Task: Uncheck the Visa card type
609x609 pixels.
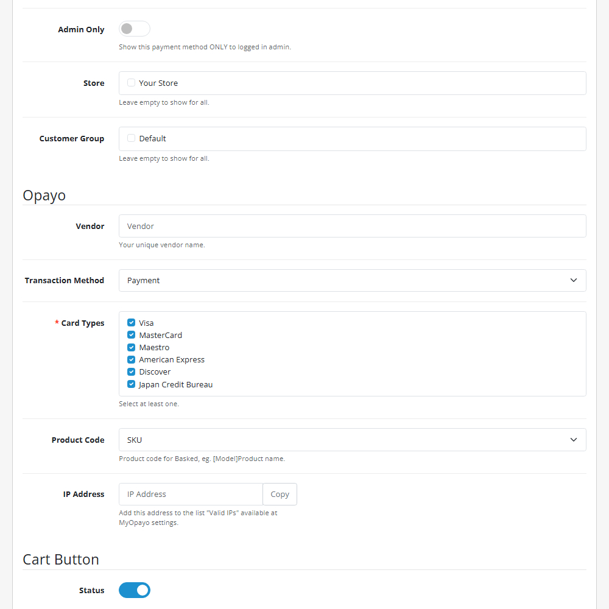Action: (x=131, y=323)
